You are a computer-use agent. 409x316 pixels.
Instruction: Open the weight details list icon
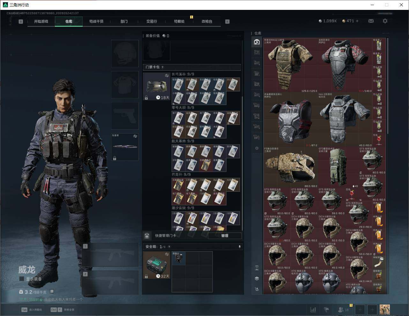tap(52, 291)
